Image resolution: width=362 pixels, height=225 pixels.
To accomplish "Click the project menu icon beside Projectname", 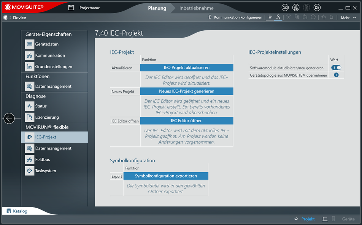I will tap(71, 8).
